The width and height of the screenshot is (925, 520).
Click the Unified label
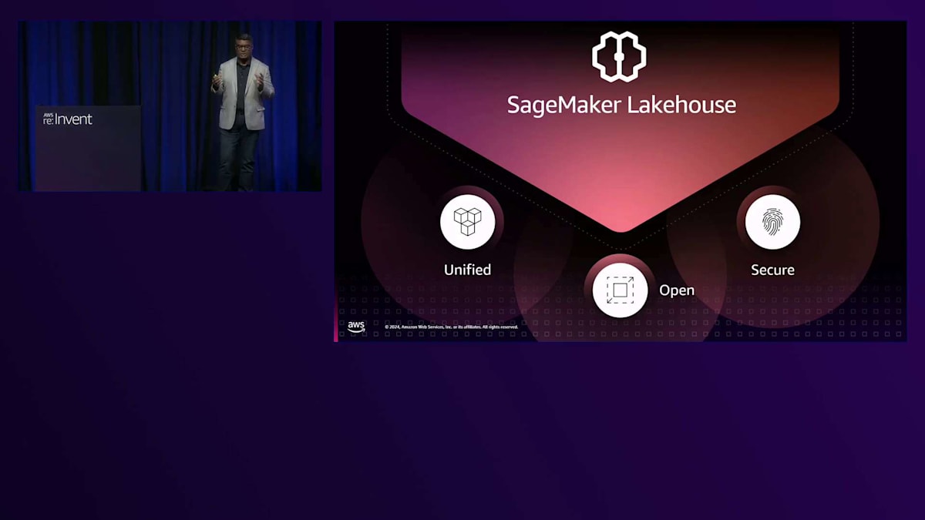tap(467, 270)
